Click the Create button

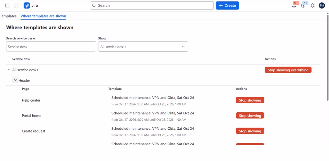coord(227,5)
